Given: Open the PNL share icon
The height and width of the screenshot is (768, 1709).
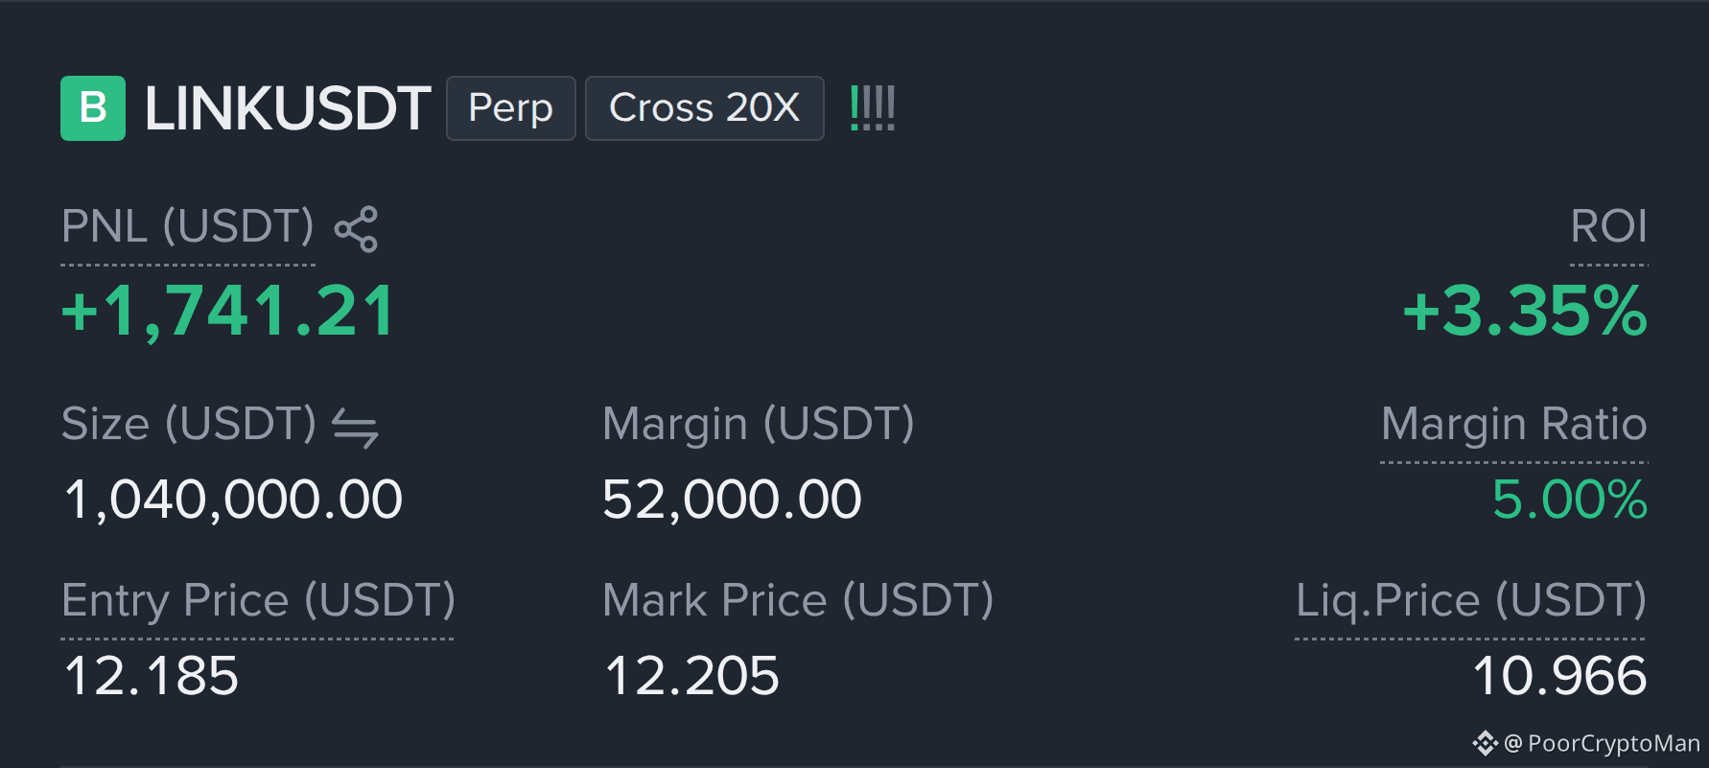Looking at the screenshot, I should click(x=356, y=229).
